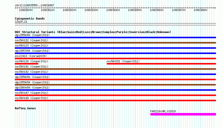Open the nsv560134 (Cooper2011) label
Screen dimensions: 223x128
point(32,61)
